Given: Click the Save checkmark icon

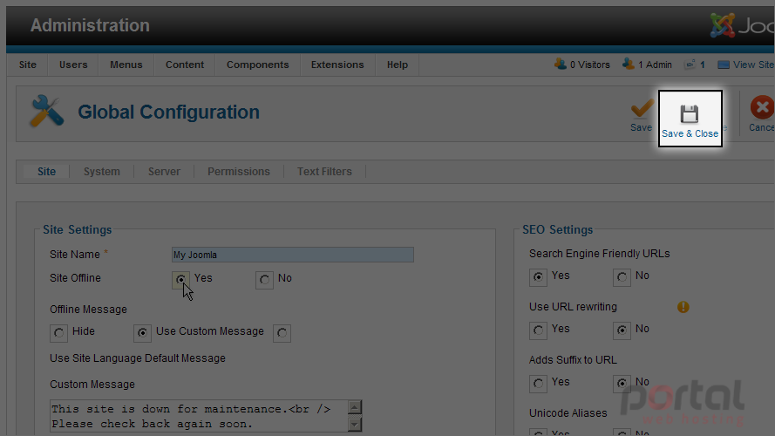Looking at the screenshot, I should [642, 109].
